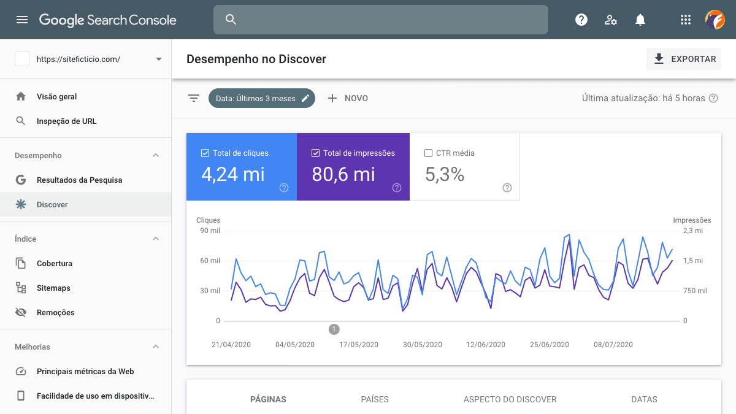Screen dimensions: 736x414
Task: Click the site favicon box beside the URL
Action: click(22, 59)
